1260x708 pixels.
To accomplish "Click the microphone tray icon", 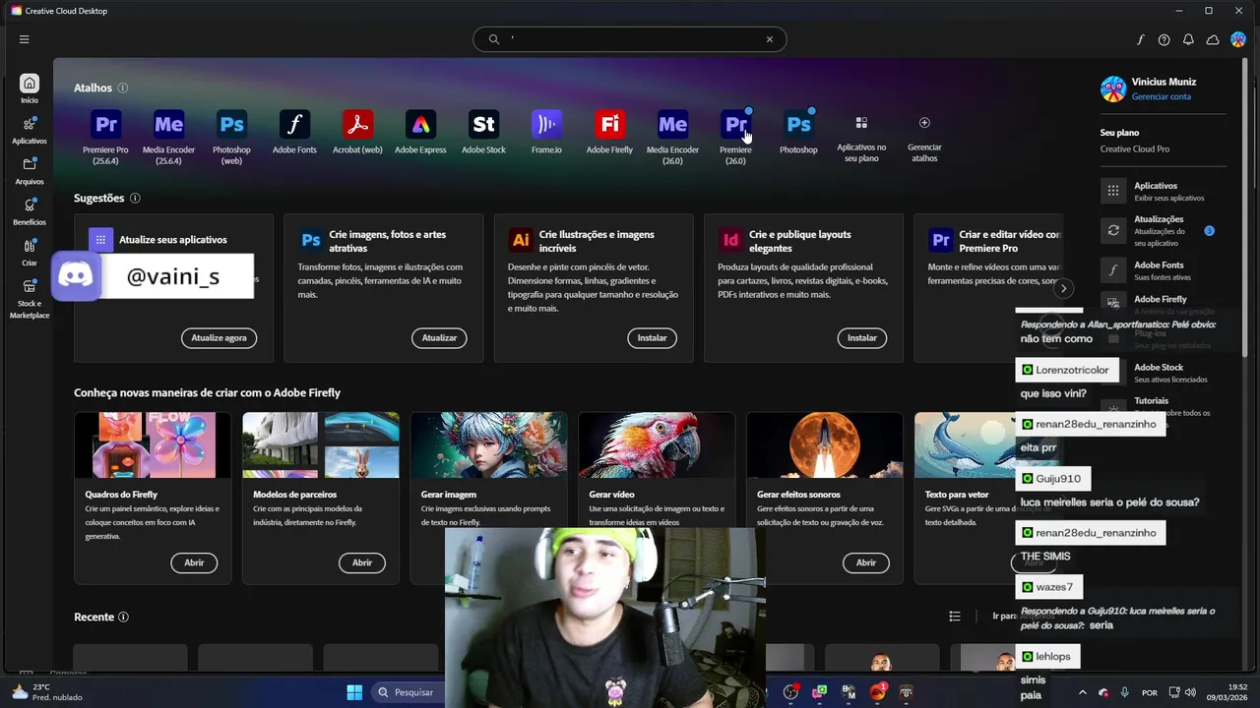I will [1125, 692].
